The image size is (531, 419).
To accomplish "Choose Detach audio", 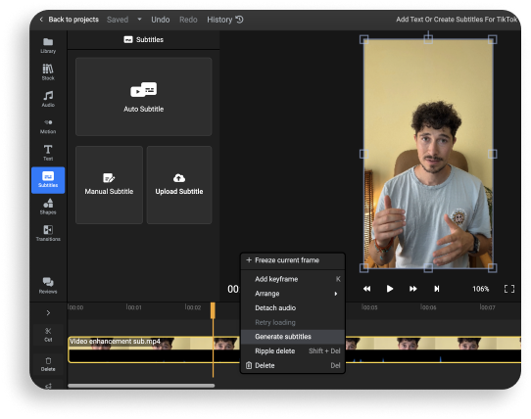I will click(293, 308).
